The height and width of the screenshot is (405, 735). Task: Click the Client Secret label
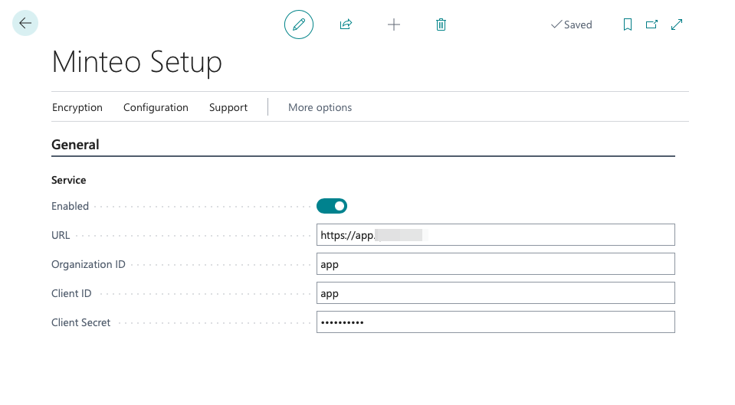pyautogui.click(x=80, y=322)
